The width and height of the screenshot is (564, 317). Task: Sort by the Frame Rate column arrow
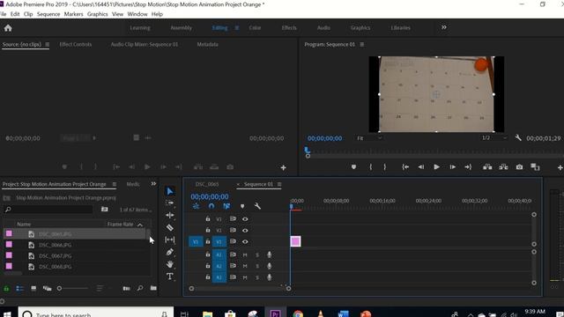140,225
